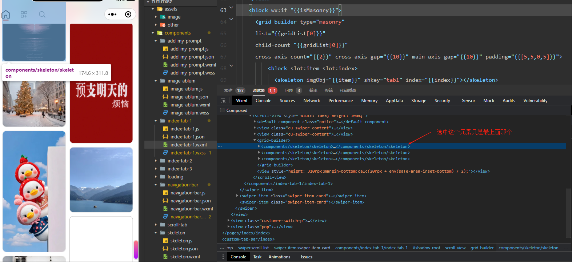
Task: Fold code block at line 63
Action: click(x=231, y=8)
